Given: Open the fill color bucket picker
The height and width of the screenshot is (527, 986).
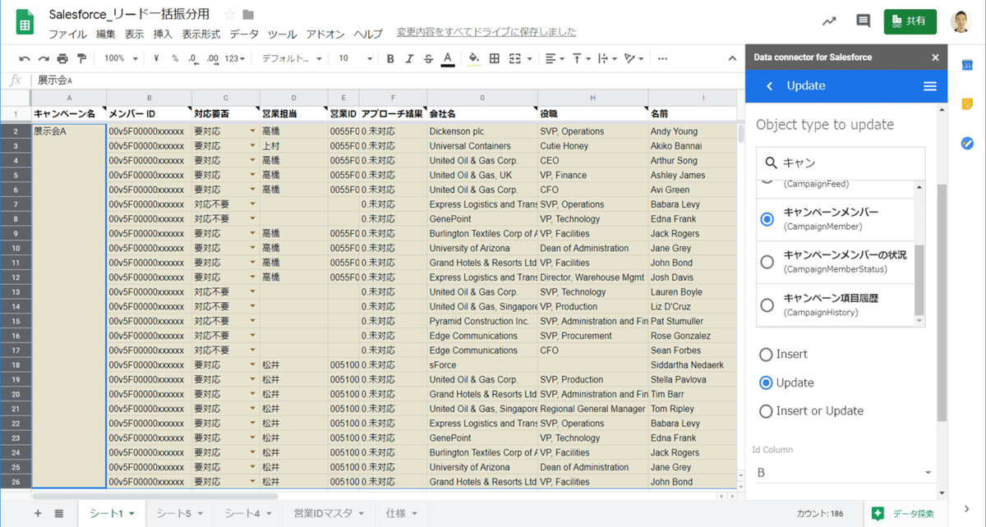Looking at the screenshot, I should [473, 59].
